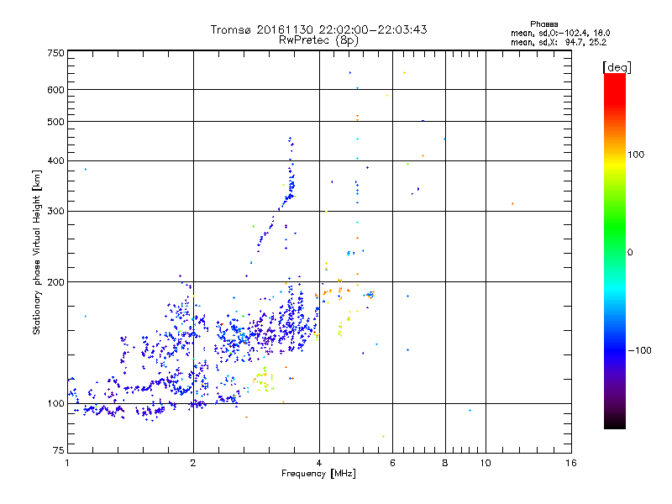Screen dimensions: 672x504
Task: Click the x-axis label '16'
Action: 571,463
